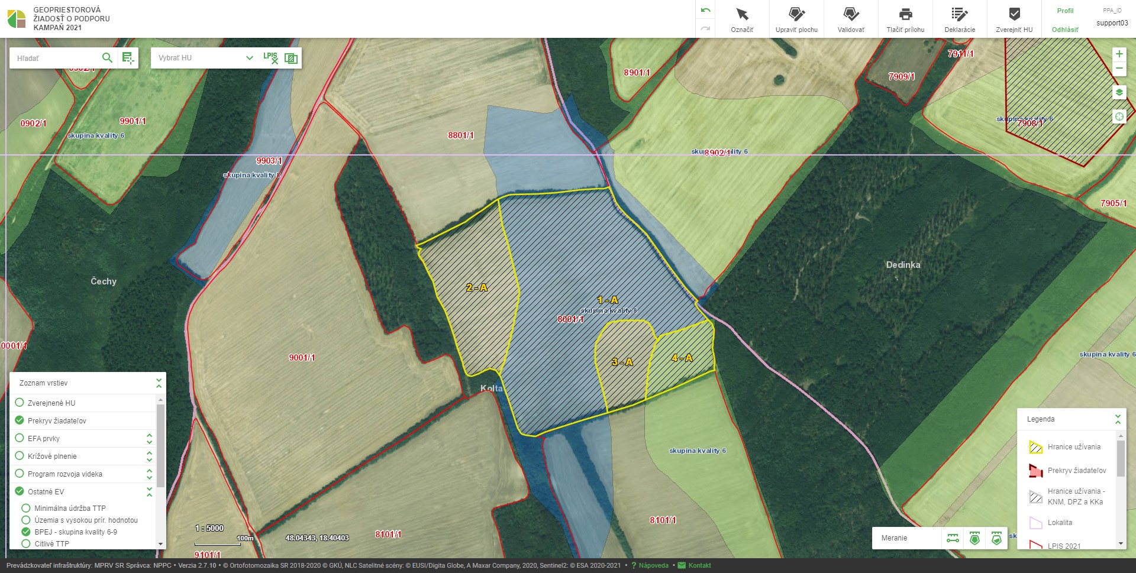Click the Kontakt envelope icon in footer
Screen dimensions: 1136x573
click(x=682, y=565)
